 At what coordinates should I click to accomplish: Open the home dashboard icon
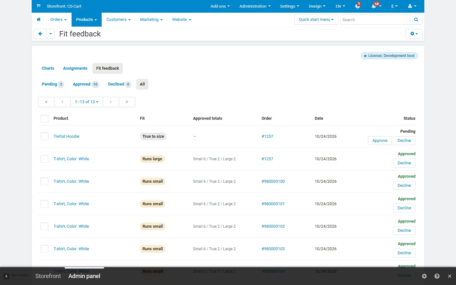pyautogui.click(x=39, y=20)
